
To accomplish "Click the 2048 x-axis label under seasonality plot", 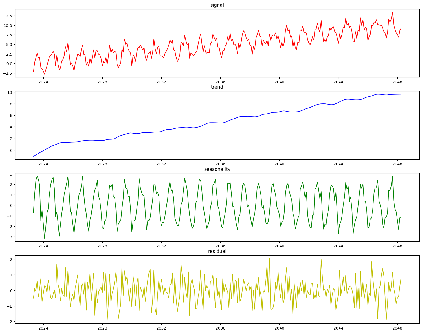I will coord(397,246).
